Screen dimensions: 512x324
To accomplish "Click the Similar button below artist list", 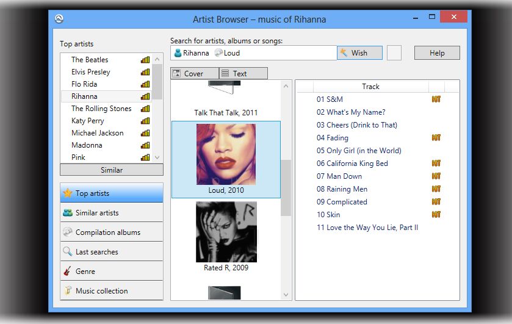I will 112,170.
